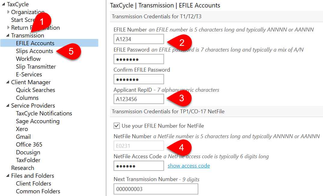
Task: Open E-Services options
Action: (x=29, y=74)
